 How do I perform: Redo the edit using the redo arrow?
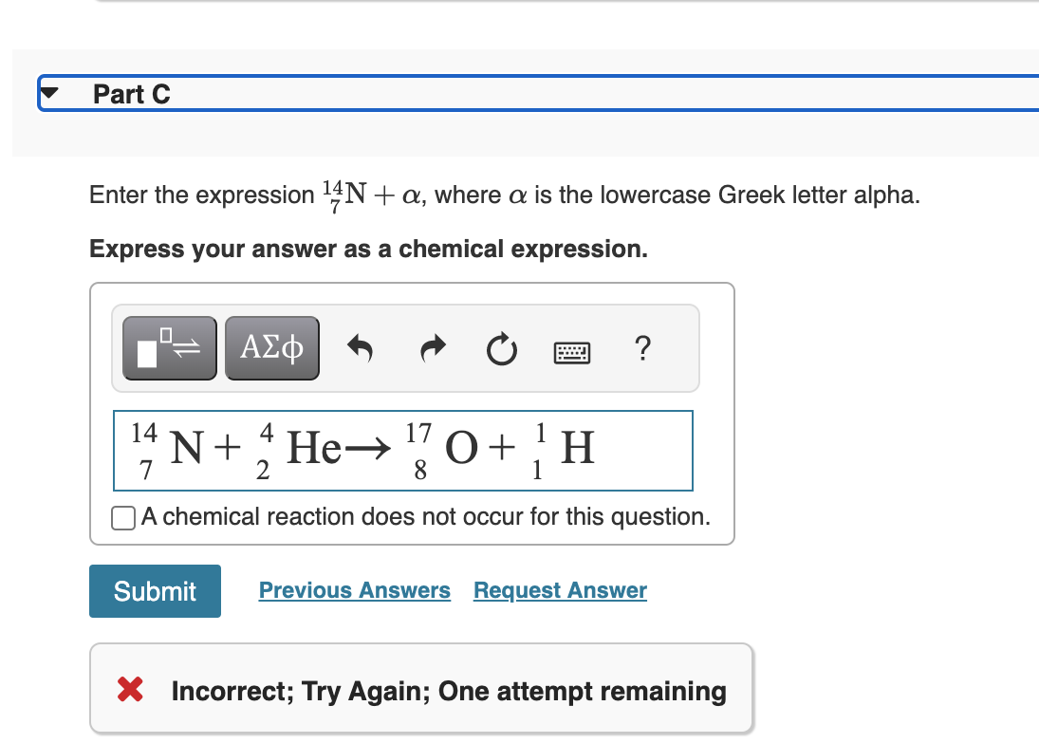coord(432,347)
